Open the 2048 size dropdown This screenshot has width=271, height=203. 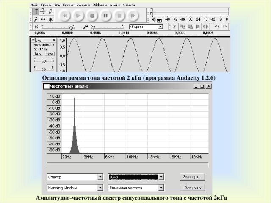pos(136,177)
